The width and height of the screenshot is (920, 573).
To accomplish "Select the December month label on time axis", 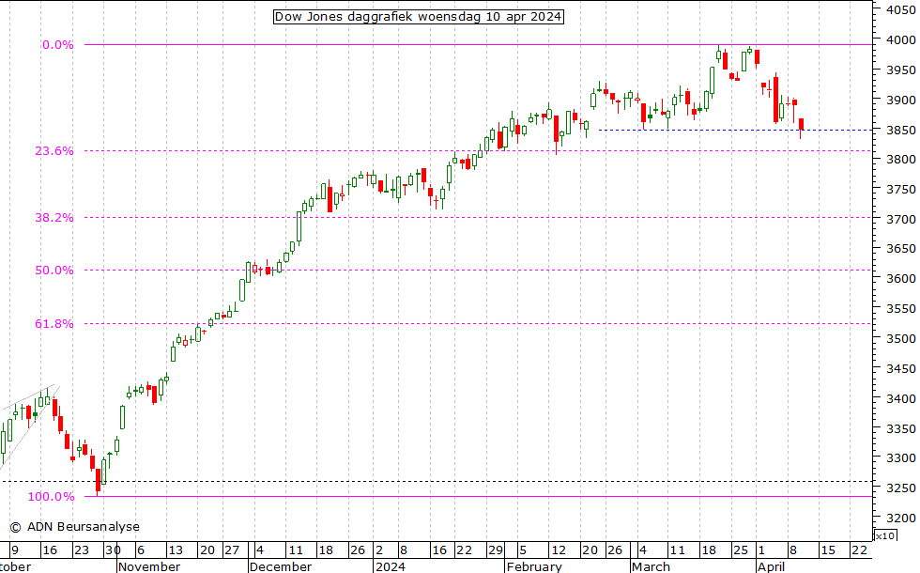I will tap(279, 566).
